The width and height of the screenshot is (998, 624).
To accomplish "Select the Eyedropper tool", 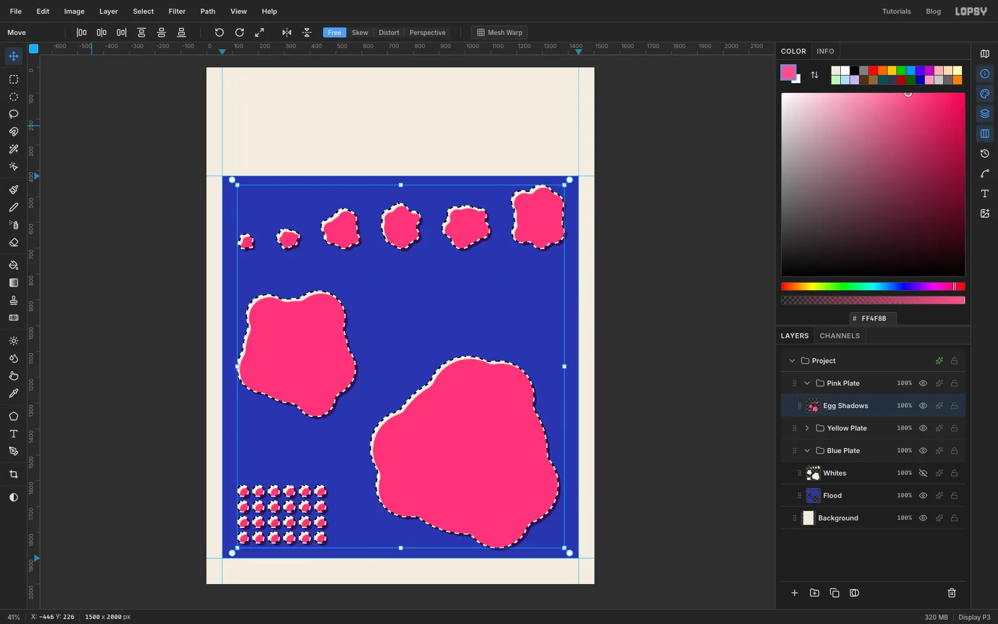I will pos(14,393).
